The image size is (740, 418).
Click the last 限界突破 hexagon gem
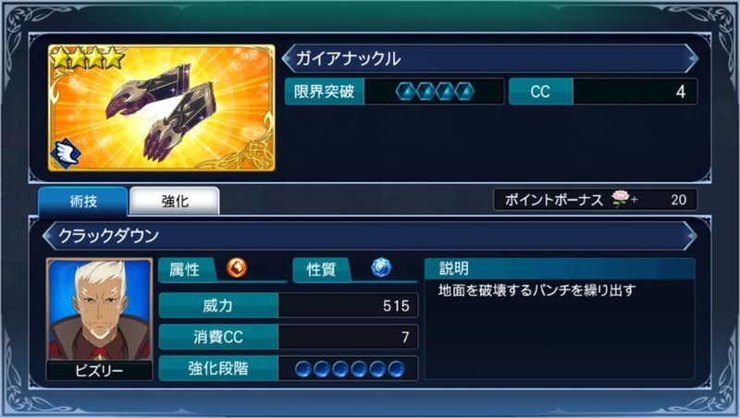click(465, 91)
